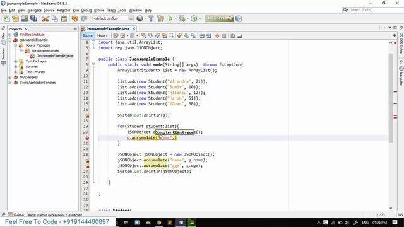Viewport: 404px width, 227px height.
Task: Expand the MyExamples project node
Action: (x=10, y=77)
